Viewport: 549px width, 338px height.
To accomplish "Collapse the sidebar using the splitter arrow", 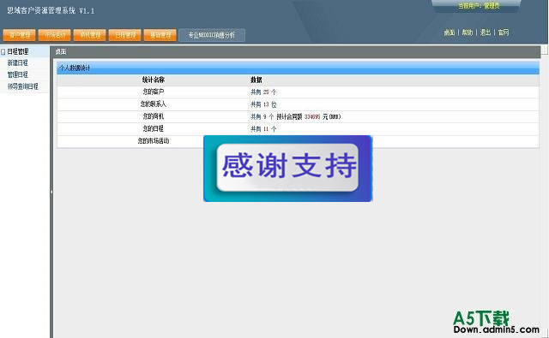I will click(51, 192).
